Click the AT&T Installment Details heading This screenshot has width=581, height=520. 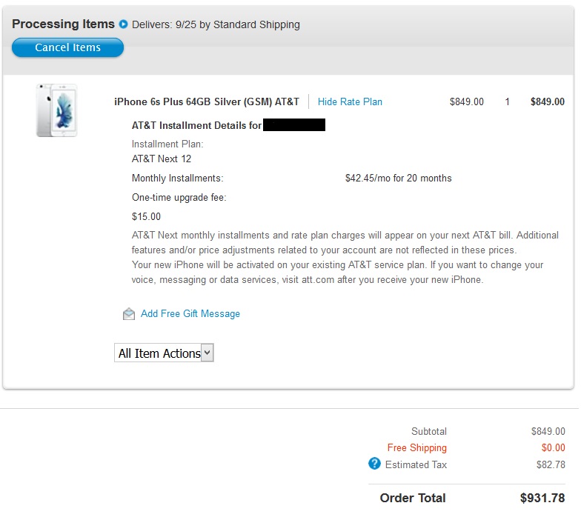(x=196, y=125)
